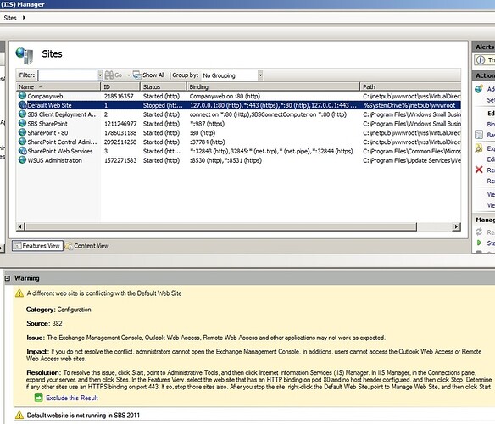The image size is (495, 424).
Task: Click the SBS Client Deployment globe icon
Action: point(22,114)
